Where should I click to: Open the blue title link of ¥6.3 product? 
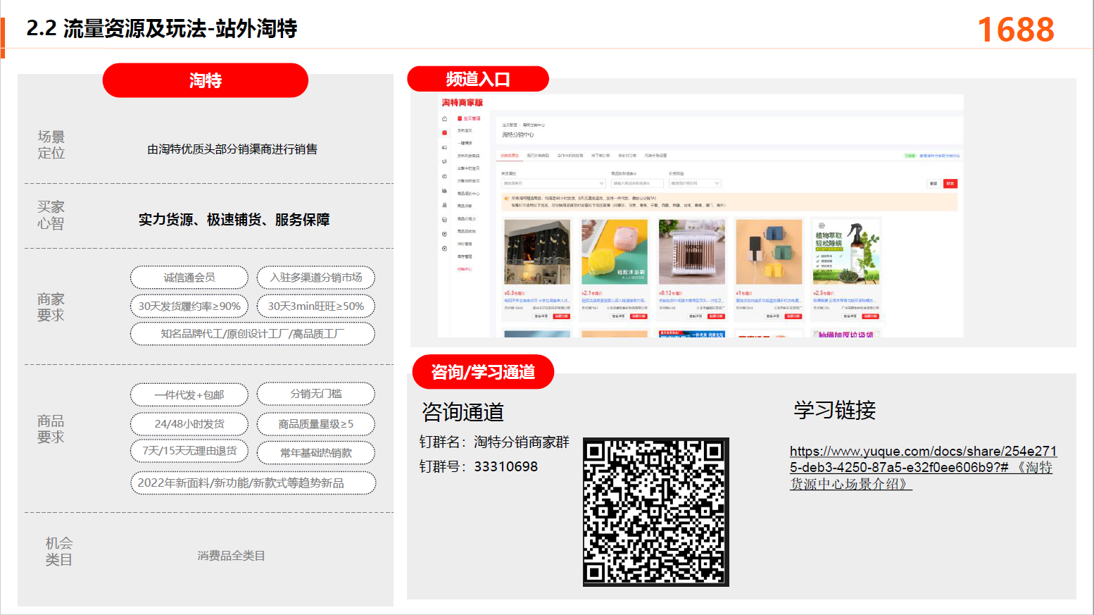tap(536, 301)
